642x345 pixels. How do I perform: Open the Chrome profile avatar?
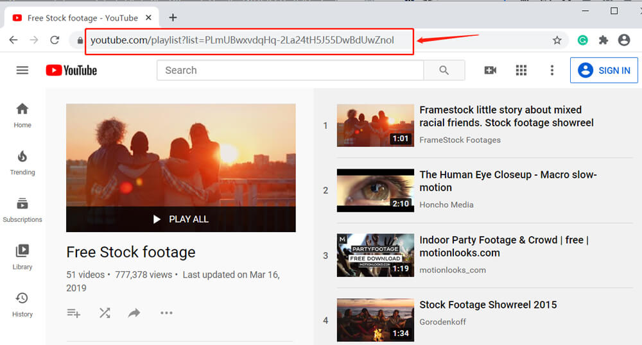coord(624,40)
